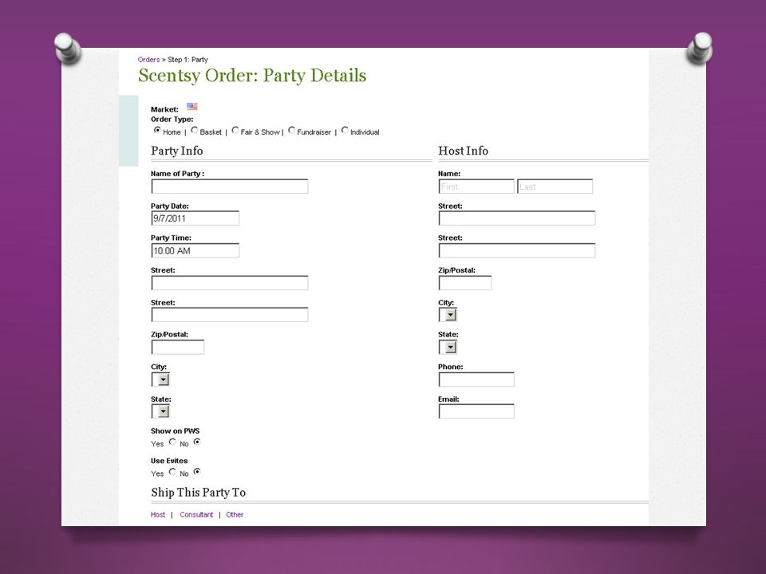This screenshot has height=574, width=766.
Task: Click the Host Phone field
Action: tap(476, 379)
